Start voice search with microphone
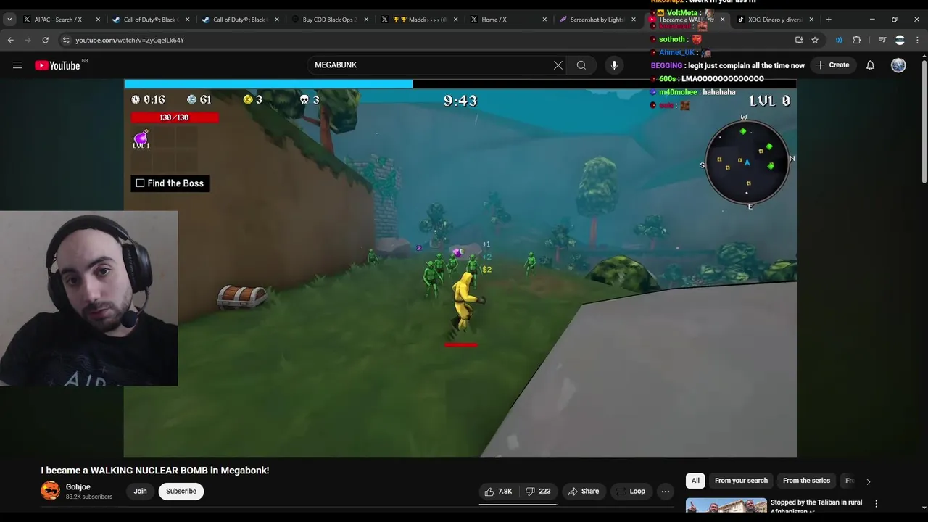The height and width of the screenshot is (522, 928). pos(614,65)
